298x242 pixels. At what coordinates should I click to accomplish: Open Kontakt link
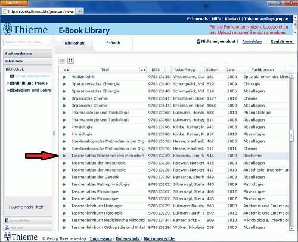click(x=232, y=19)
